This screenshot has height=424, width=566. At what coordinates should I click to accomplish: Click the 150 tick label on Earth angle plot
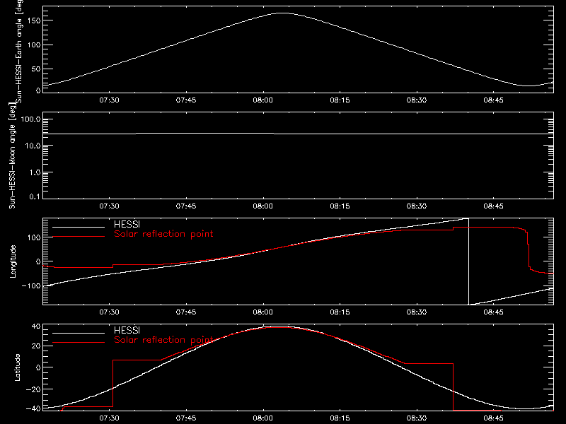34,20
